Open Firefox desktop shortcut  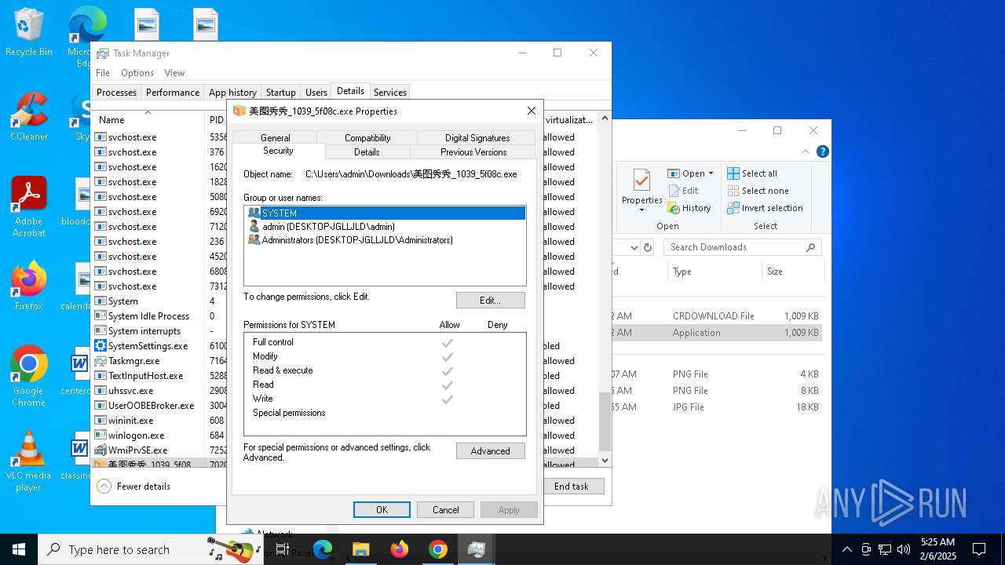point(28,286)
